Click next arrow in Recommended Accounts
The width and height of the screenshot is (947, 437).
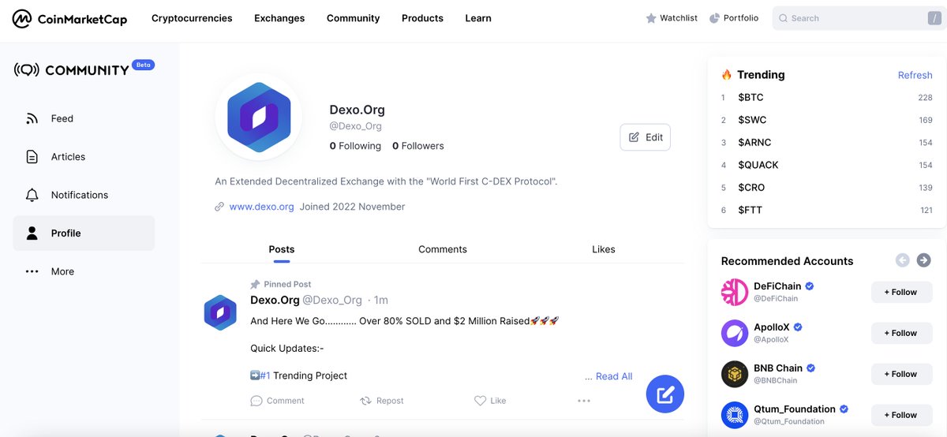point(924,260)
